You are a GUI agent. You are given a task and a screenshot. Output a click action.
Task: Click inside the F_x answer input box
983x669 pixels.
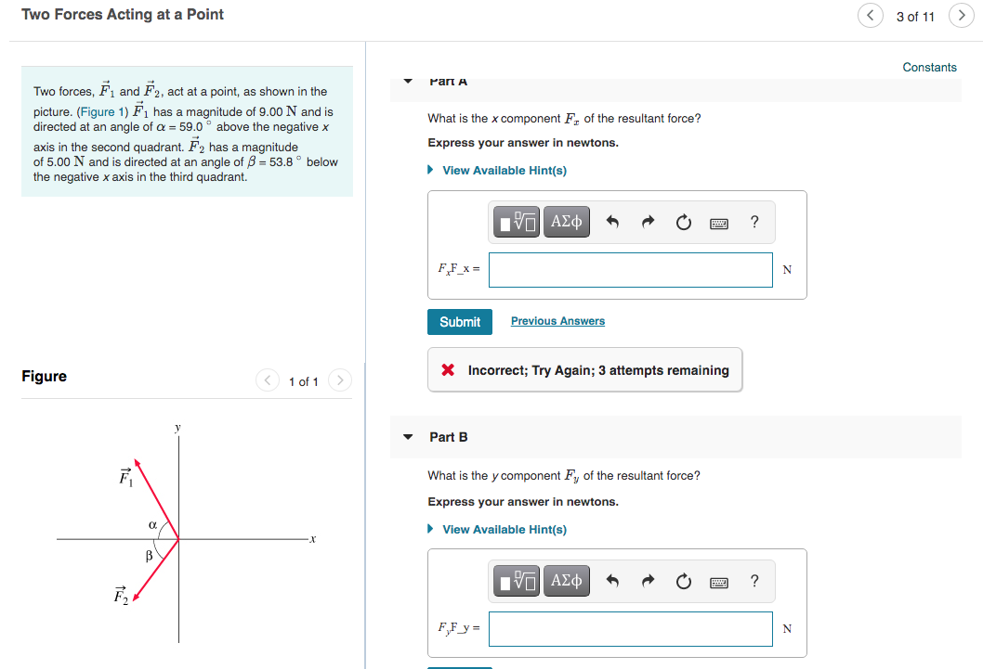630,269
